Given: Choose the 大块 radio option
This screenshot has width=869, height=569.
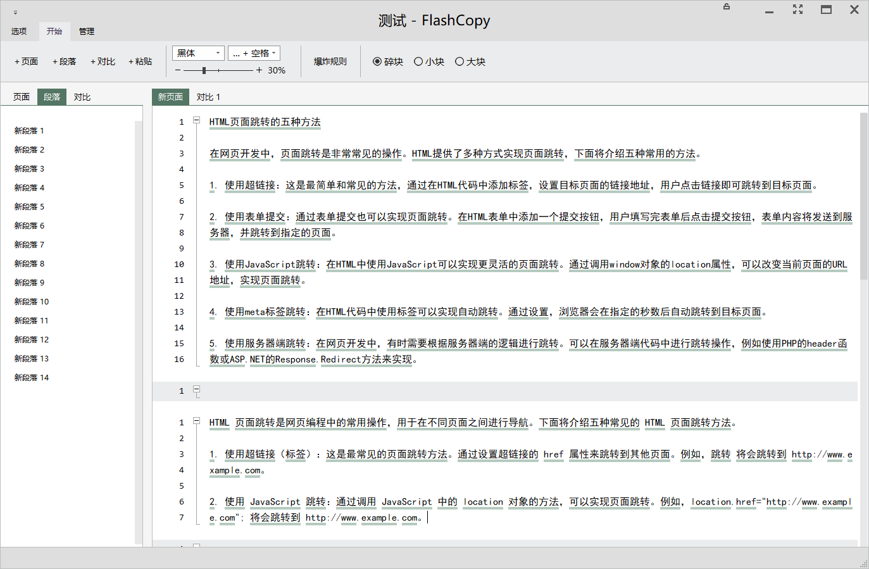Looking at the screenshot, I should coord(460,61).
